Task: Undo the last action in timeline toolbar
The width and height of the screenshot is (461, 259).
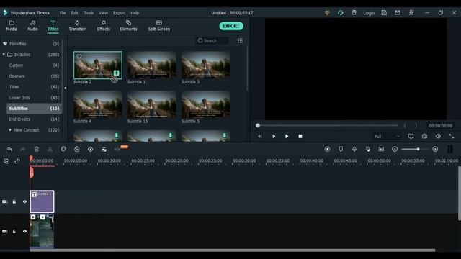Action: coord(9,149)
